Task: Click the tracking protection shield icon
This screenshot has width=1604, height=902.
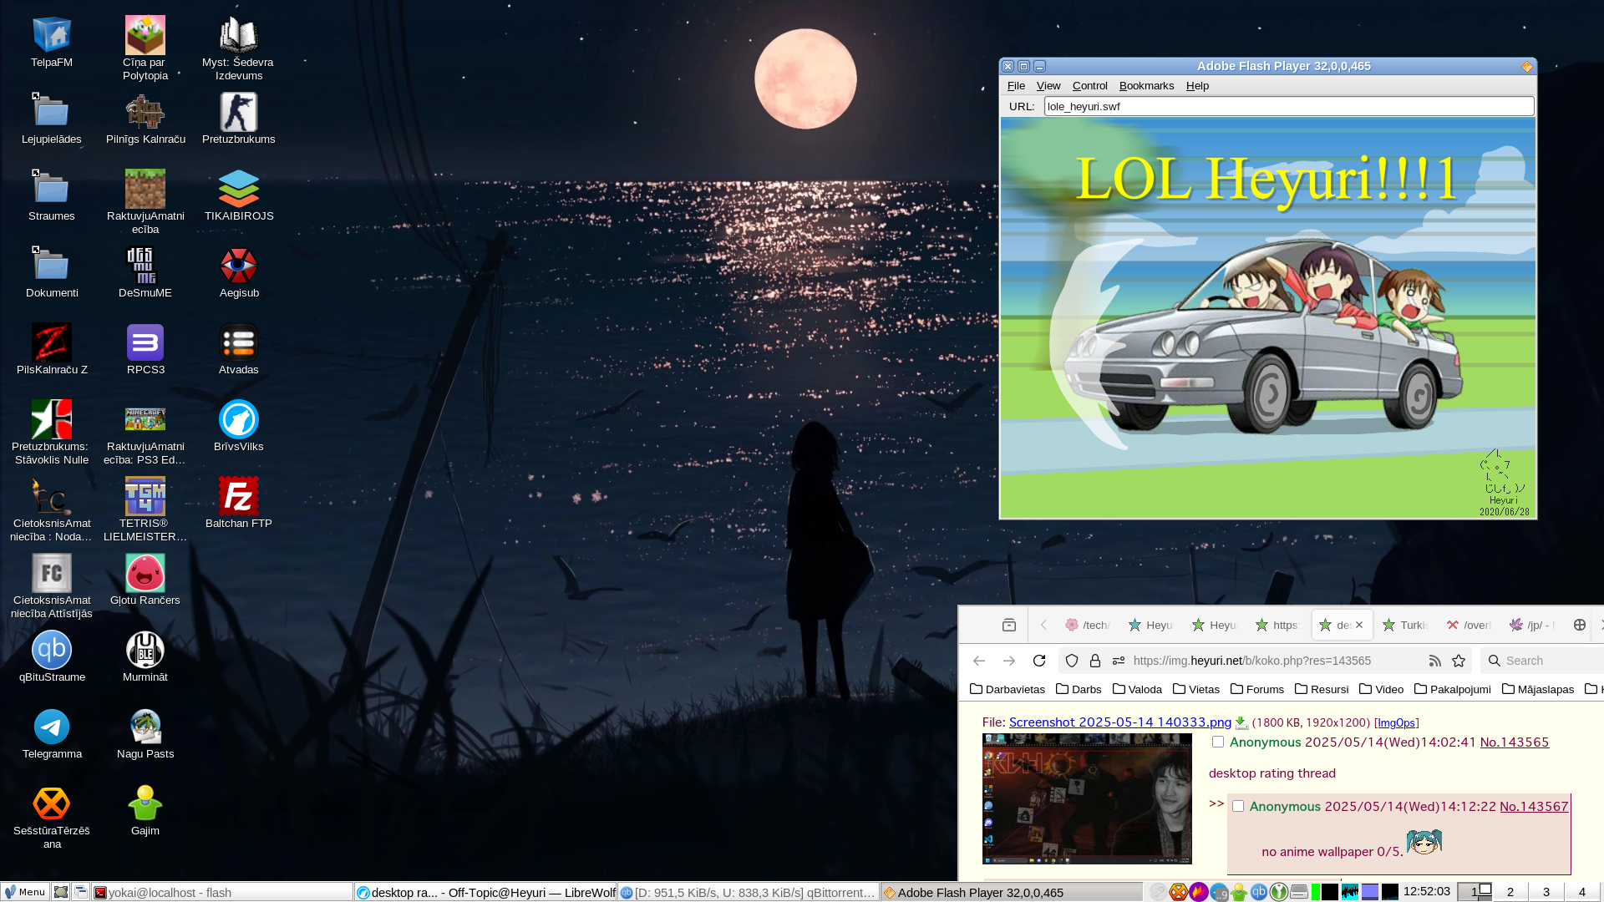Action: click(x=1072, y=661)
